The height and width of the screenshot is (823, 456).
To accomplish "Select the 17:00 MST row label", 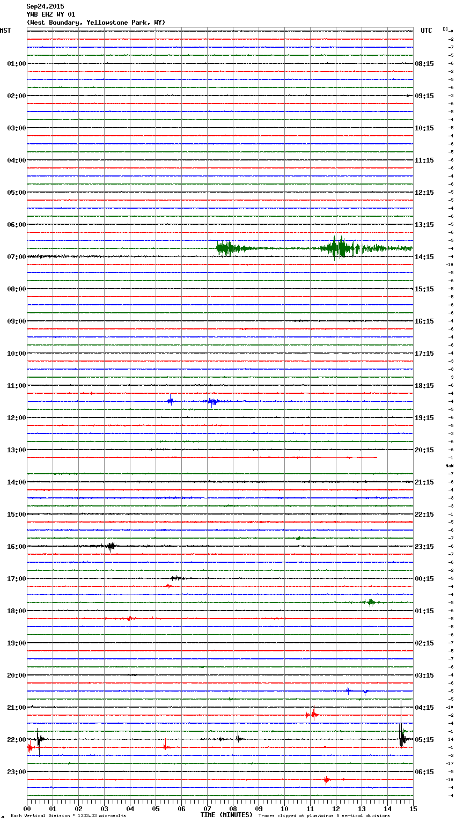I will tap(17, 579).
